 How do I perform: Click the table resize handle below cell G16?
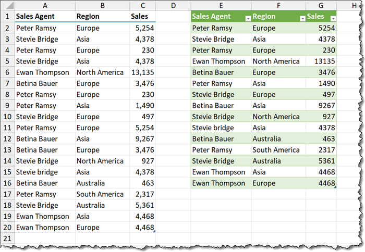click(x=335, y=187)
